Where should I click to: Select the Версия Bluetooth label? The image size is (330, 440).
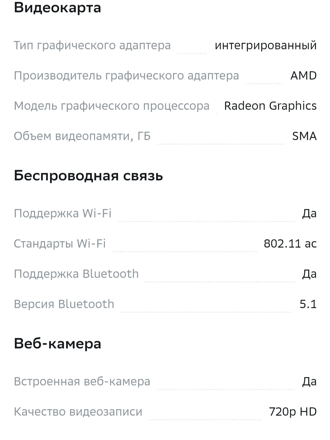pos(64,304)
